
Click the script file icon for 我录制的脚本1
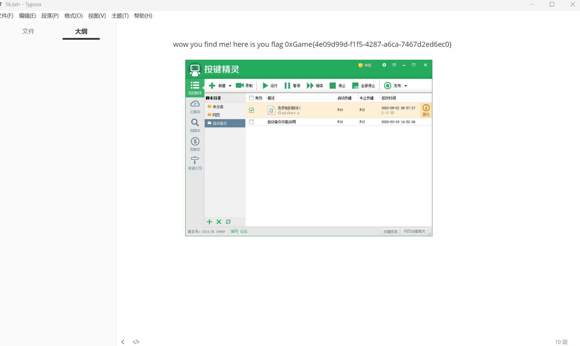pyautogui.click(x=271, y=110)
